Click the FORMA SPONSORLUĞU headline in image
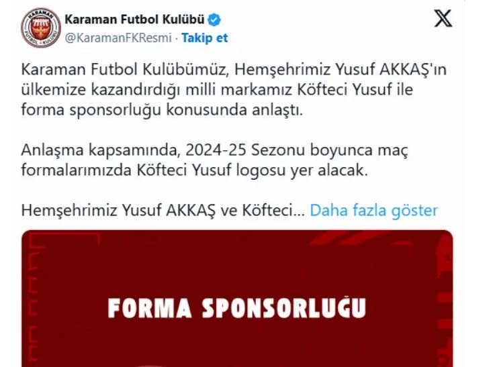The image size is (501, 367). point(237,308)
